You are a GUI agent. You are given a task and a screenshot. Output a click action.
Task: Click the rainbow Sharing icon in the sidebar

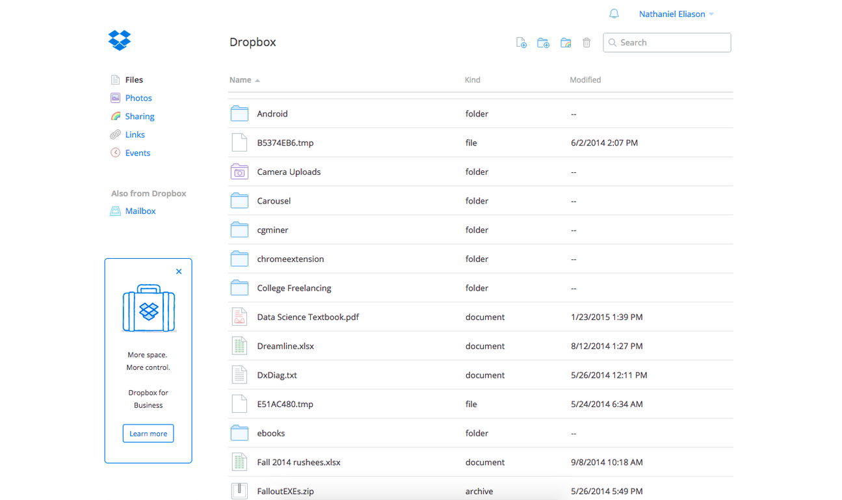tap(115, 116)
